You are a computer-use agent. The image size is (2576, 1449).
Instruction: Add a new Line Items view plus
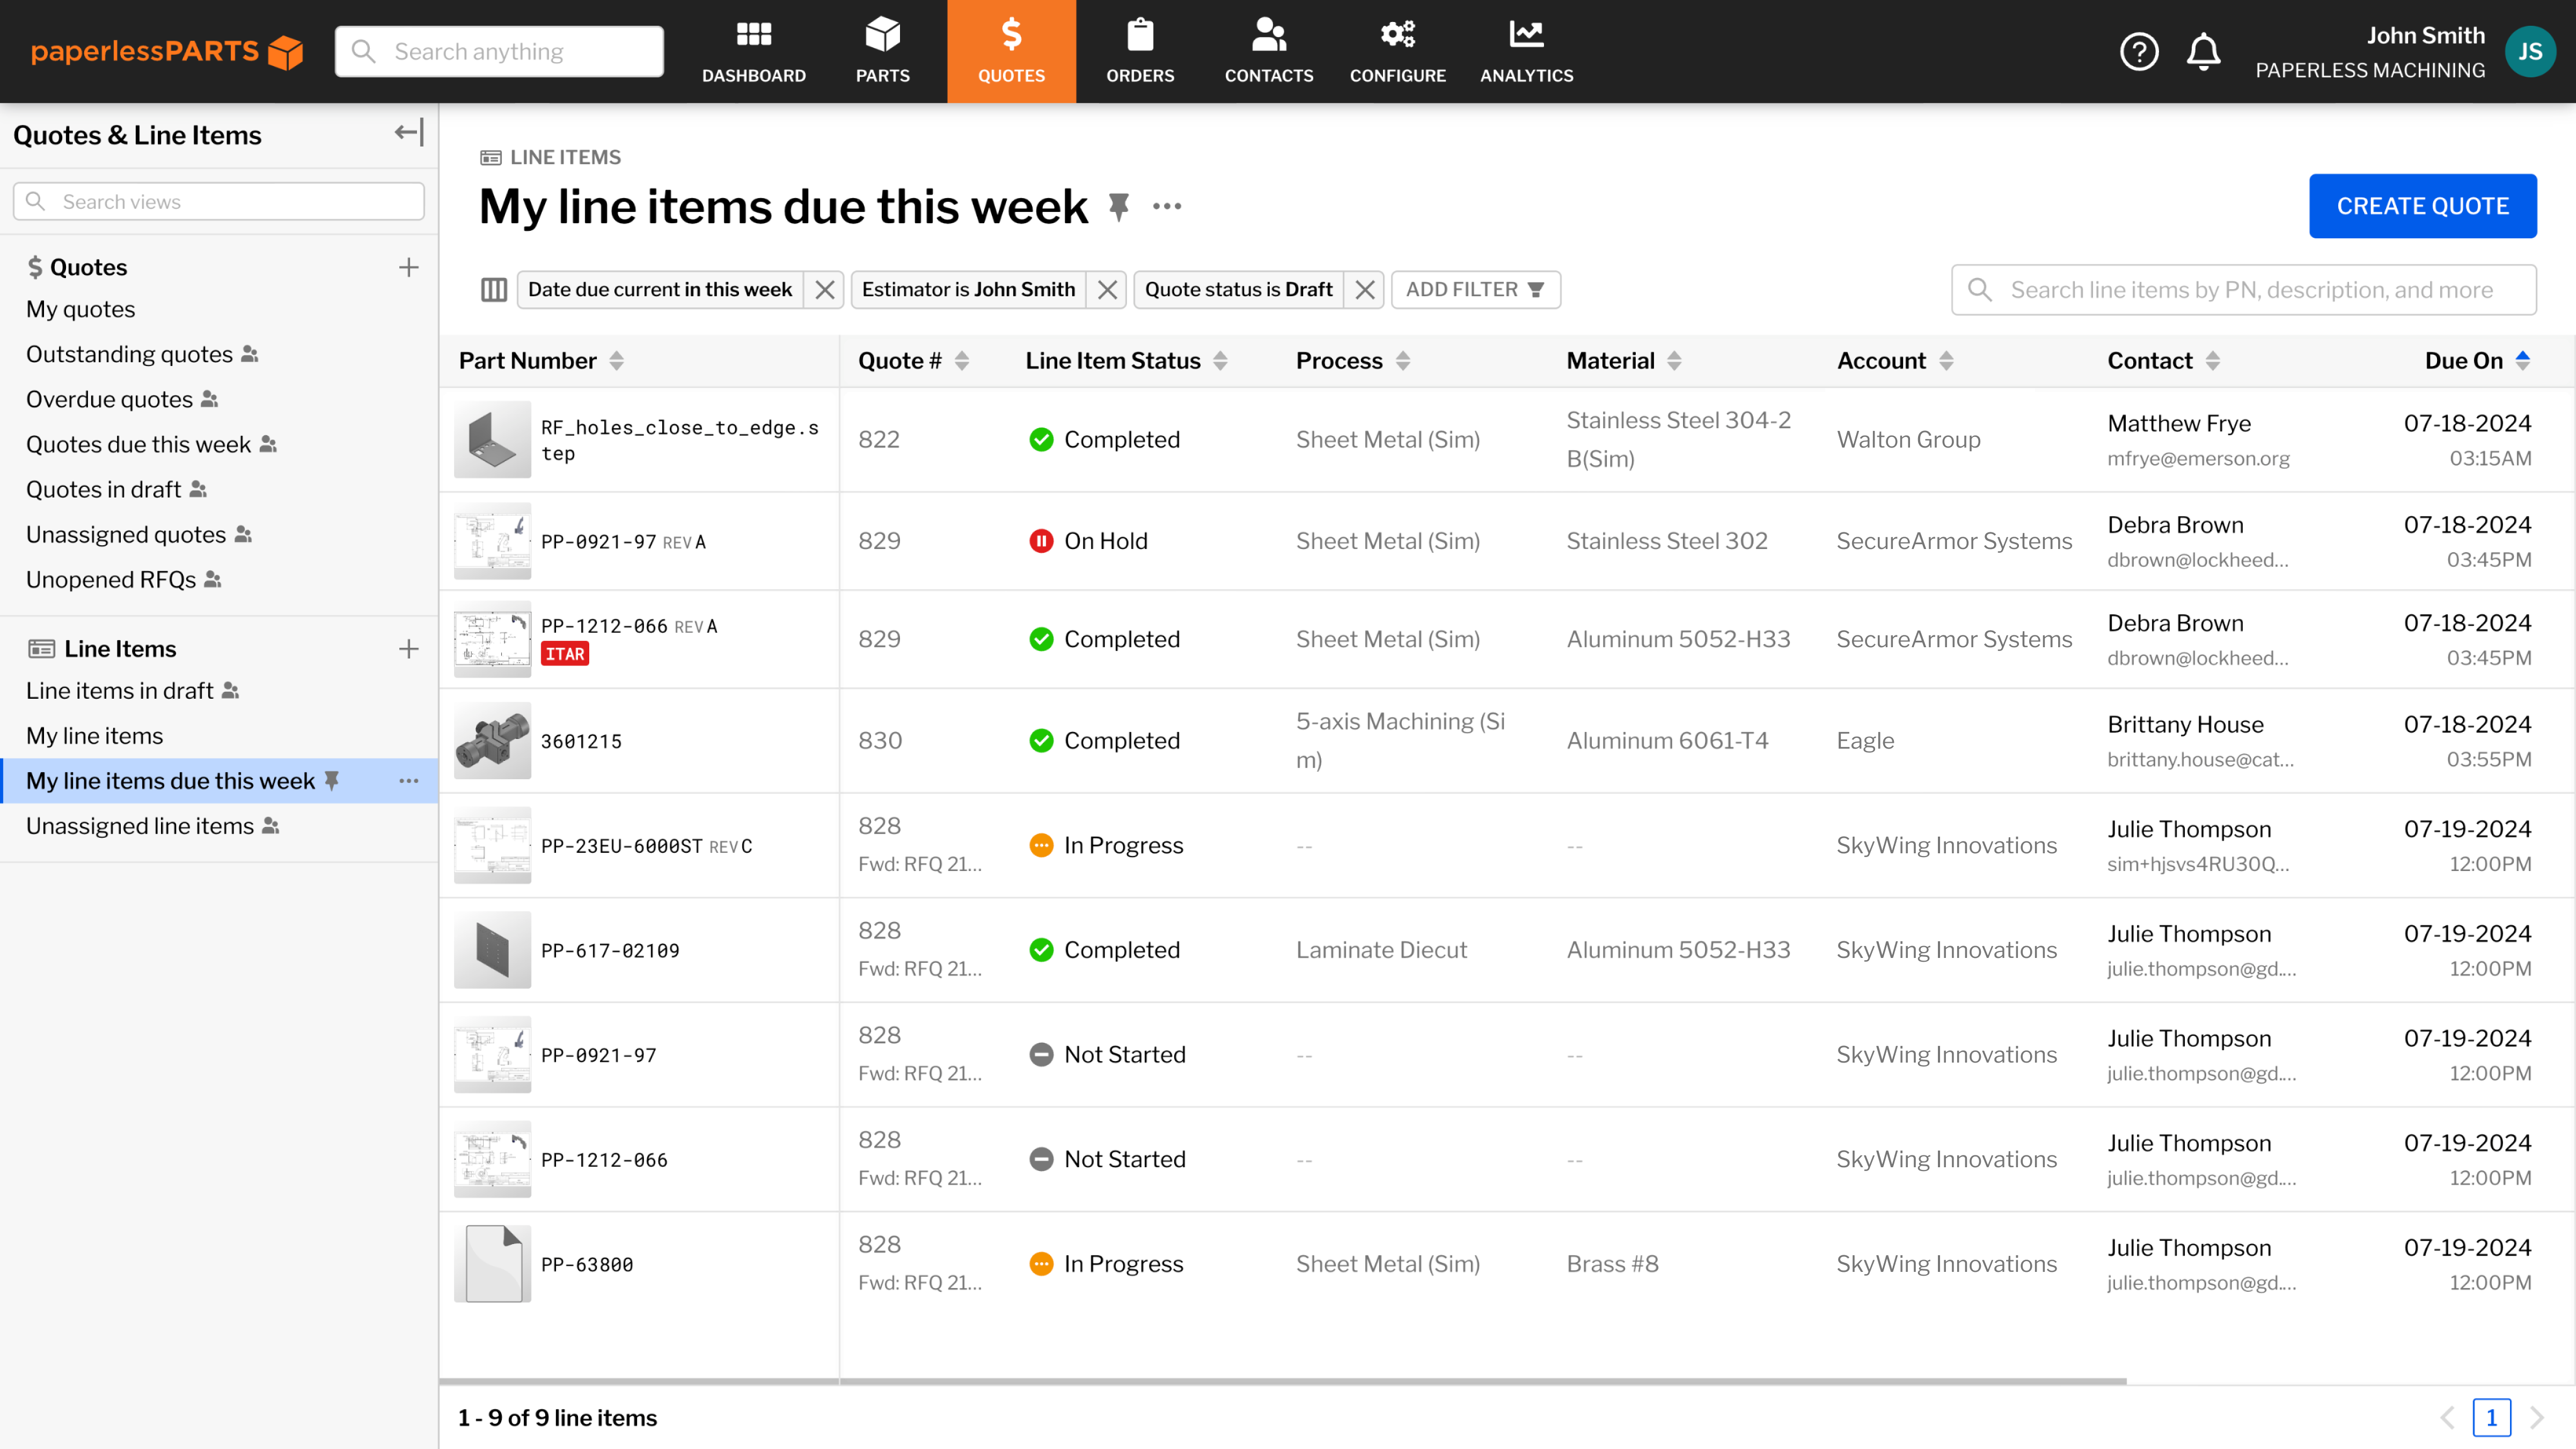[408, 649]
